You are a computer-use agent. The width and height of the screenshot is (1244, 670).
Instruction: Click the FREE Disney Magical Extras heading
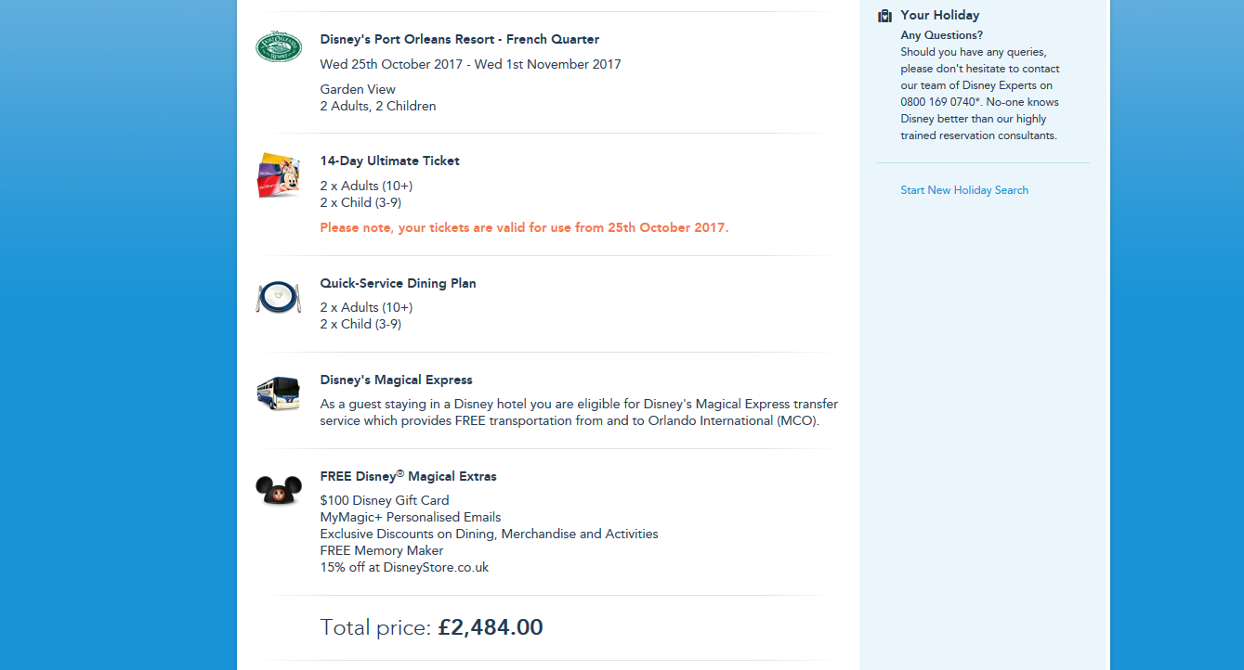pyautogui.click(x=409, y=476)
